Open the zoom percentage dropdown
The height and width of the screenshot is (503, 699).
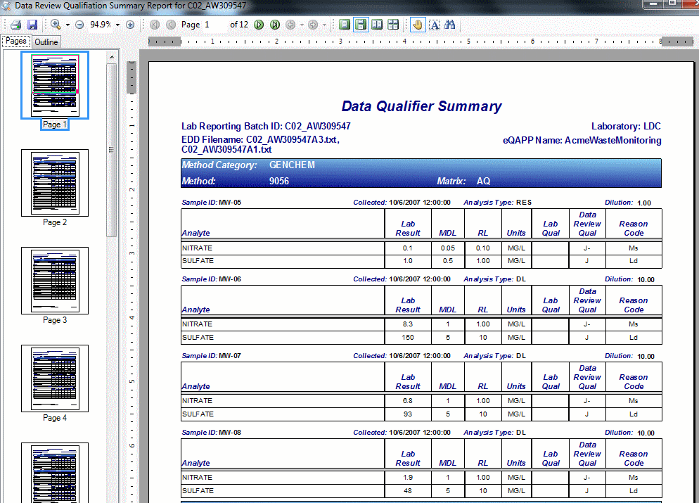click(117, 25)
